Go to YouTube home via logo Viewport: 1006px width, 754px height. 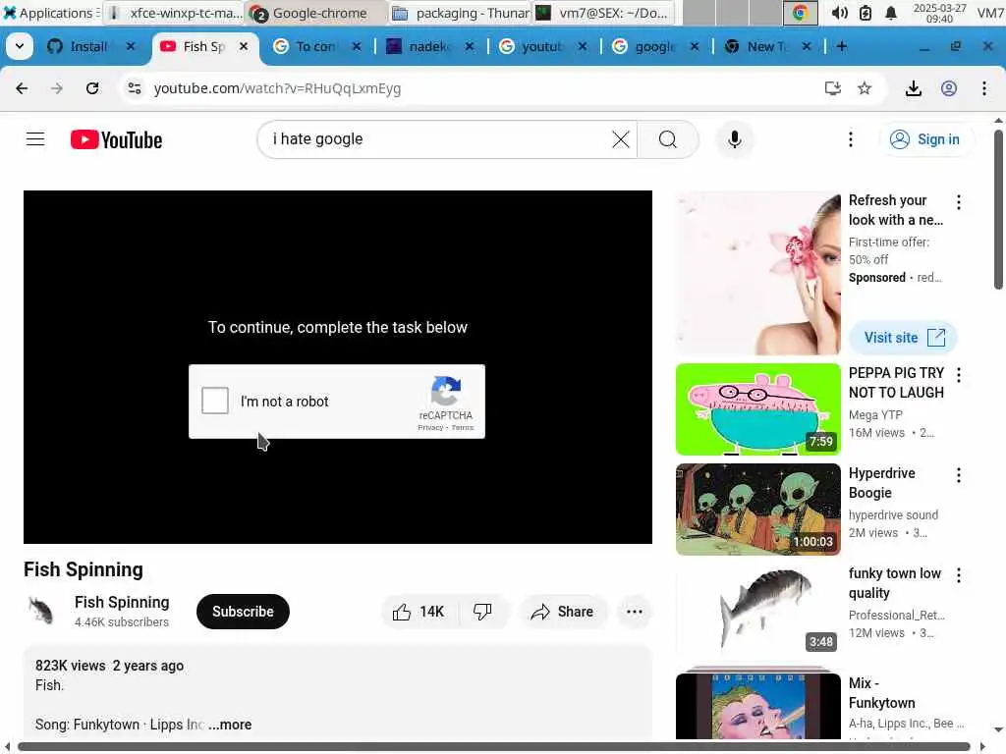click(116, 139)
